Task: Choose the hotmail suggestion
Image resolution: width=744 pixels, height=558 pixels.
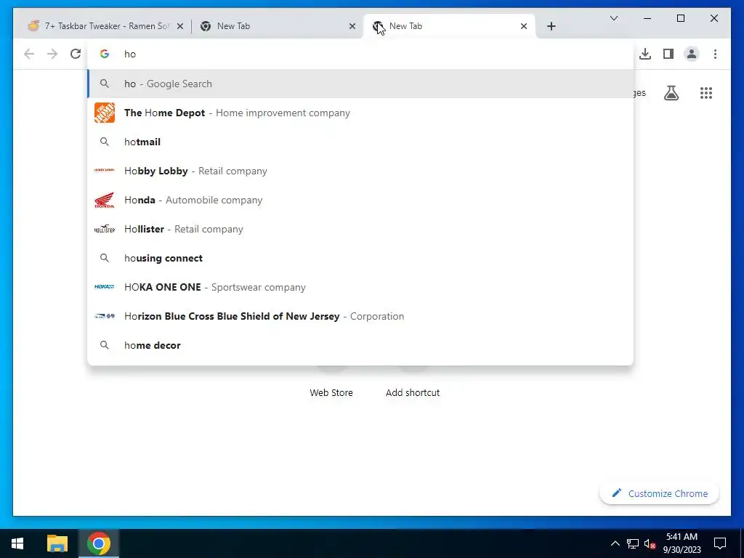Action: tap(360, 142)
